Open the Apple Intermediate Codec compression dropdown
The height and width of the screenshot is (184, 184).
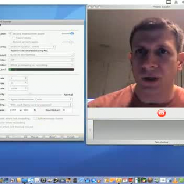pos(40,99)
